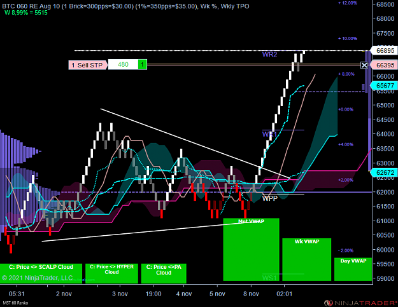This screenshot has width=398, height=307.
Task: Click the +2.00% weekly percent label
Action: pos(346,180)
